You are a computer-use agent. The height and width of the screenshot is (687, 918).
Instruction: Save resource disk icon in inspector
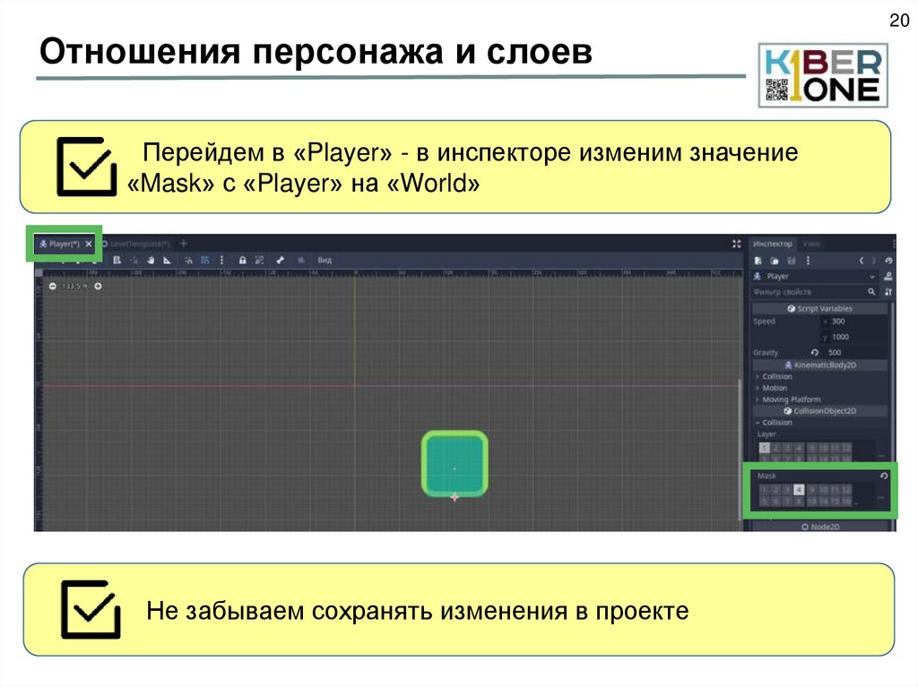[x=791, y=261]
